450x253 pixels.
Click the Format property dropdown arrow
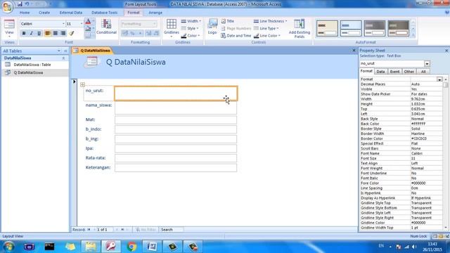coord(439,79)
